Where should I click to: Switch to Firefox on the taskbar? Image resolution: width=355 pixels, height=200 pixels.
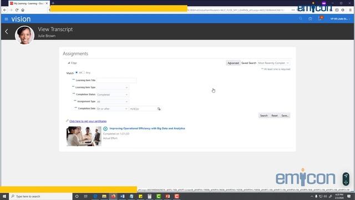113,196
